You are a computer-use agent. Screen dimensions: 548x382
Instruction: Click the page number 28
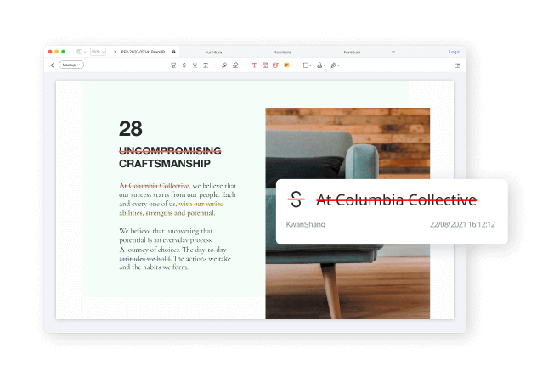point(131,128)
